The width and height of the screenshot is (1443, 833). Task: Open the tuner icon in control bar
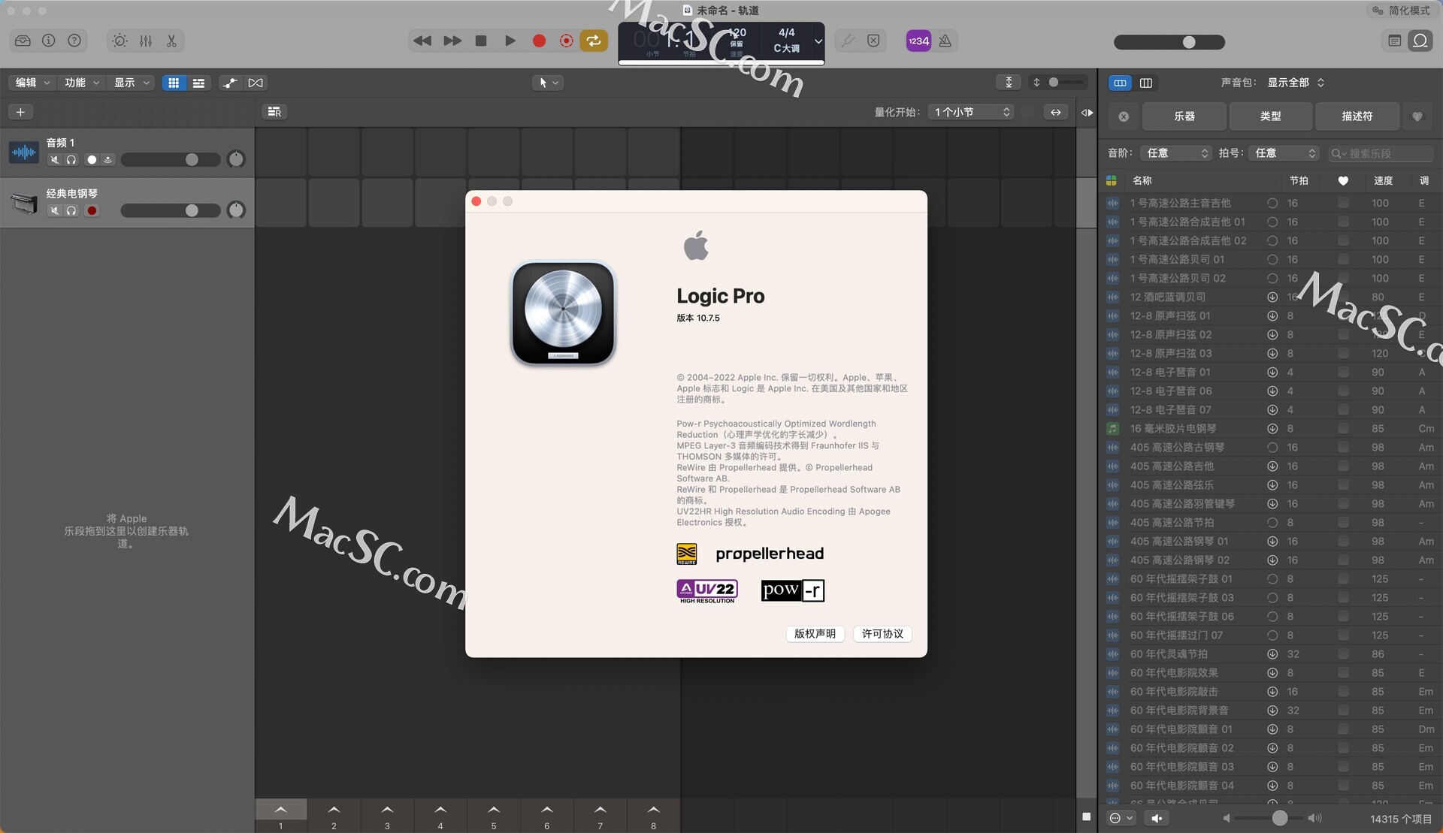pyautogui.click(x=847, y=41)
